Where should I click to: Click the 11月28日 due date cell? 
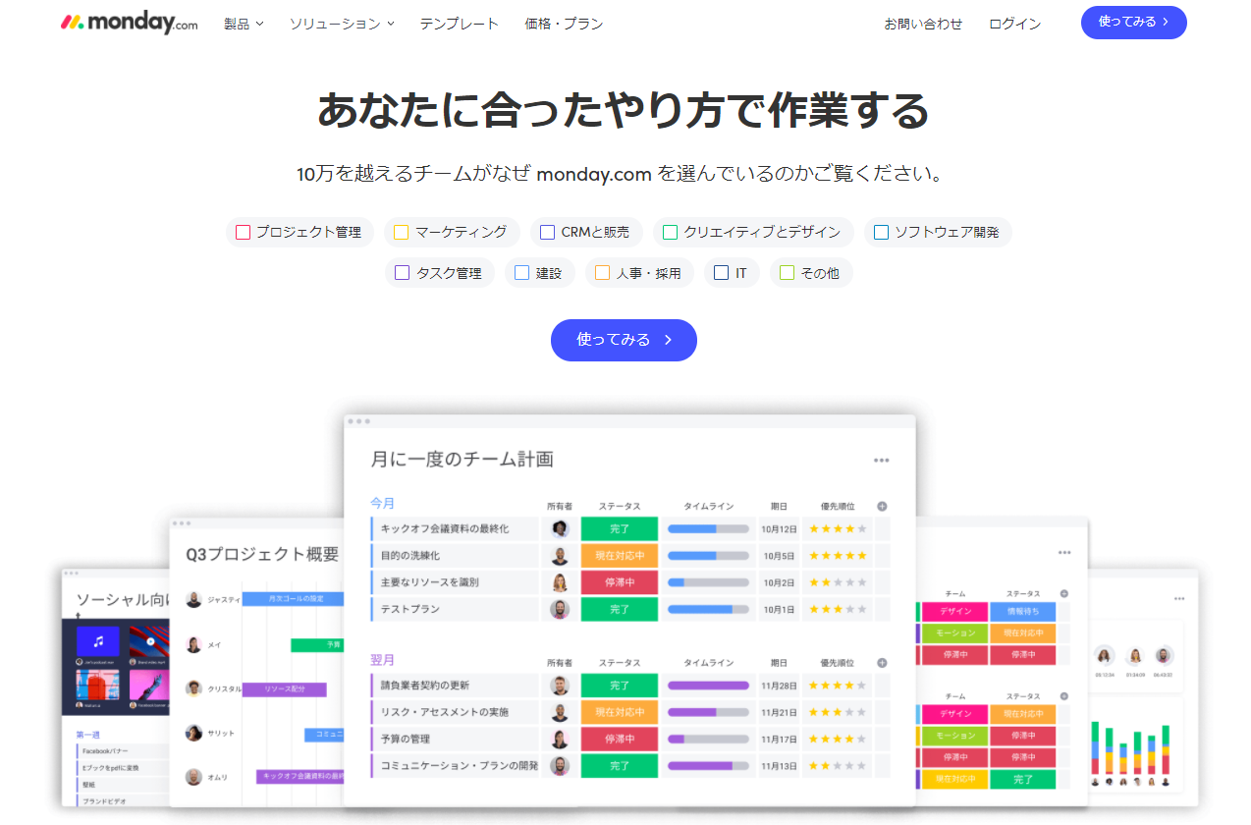pos(779,686)
